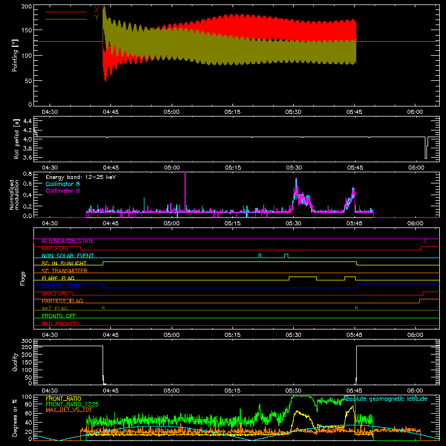This screenshot has height=446, width=446.
Task: Select the red X legend line sample
Action: click(x=66, y=12)
